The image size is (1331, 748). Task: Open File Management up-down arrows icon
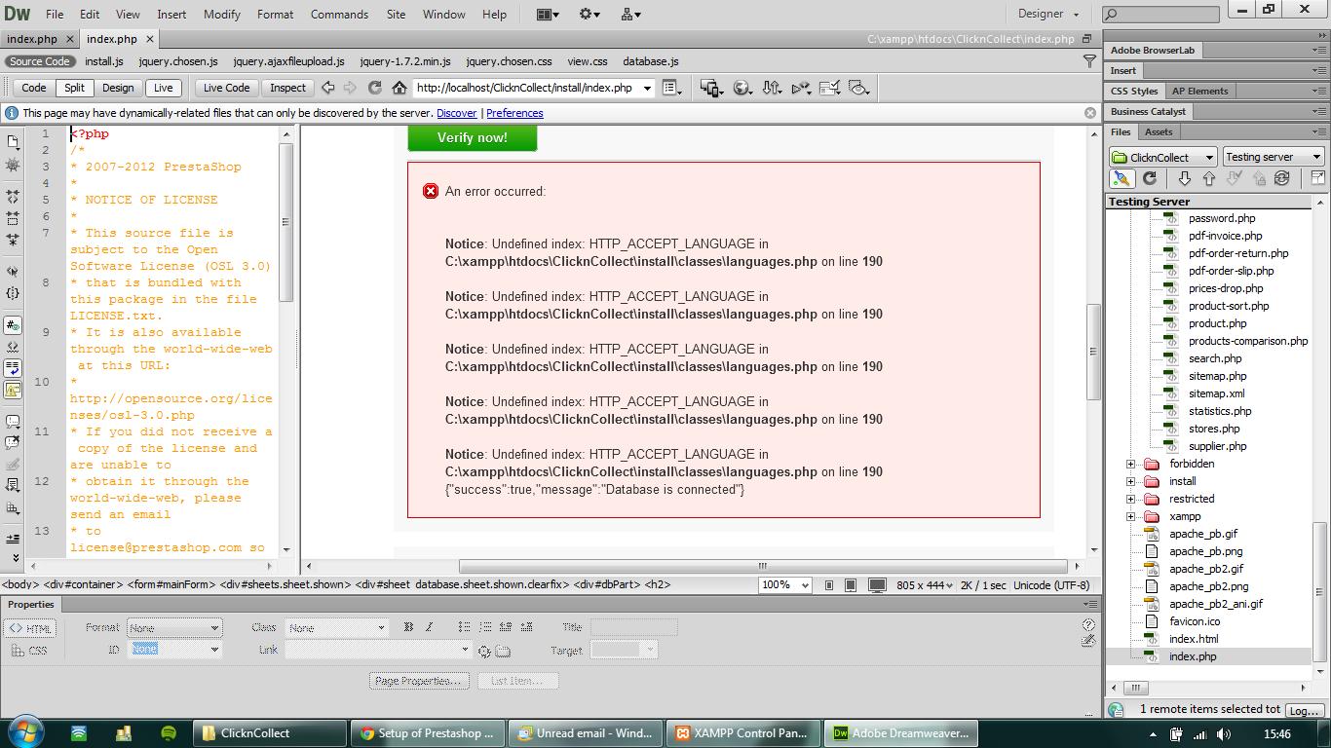tap(773, 88)
